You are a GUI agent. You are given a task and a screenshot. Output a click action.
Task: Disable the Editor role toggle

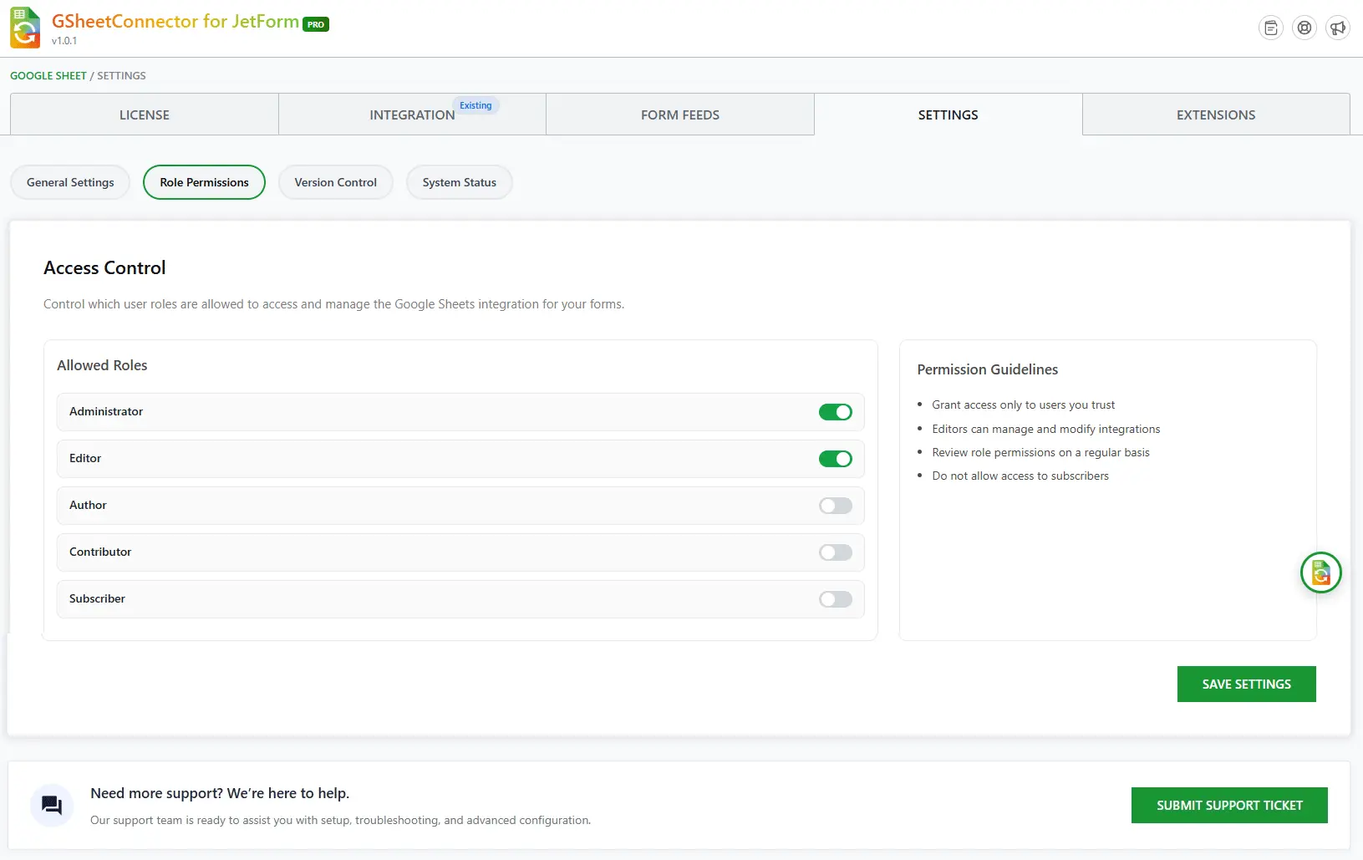835,459
